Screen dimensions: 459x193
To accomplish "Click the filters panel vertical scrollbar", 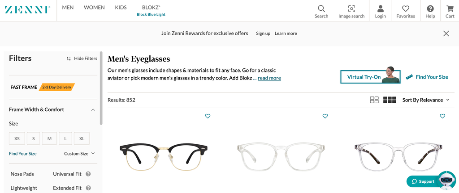I will [x=101, y=89].
